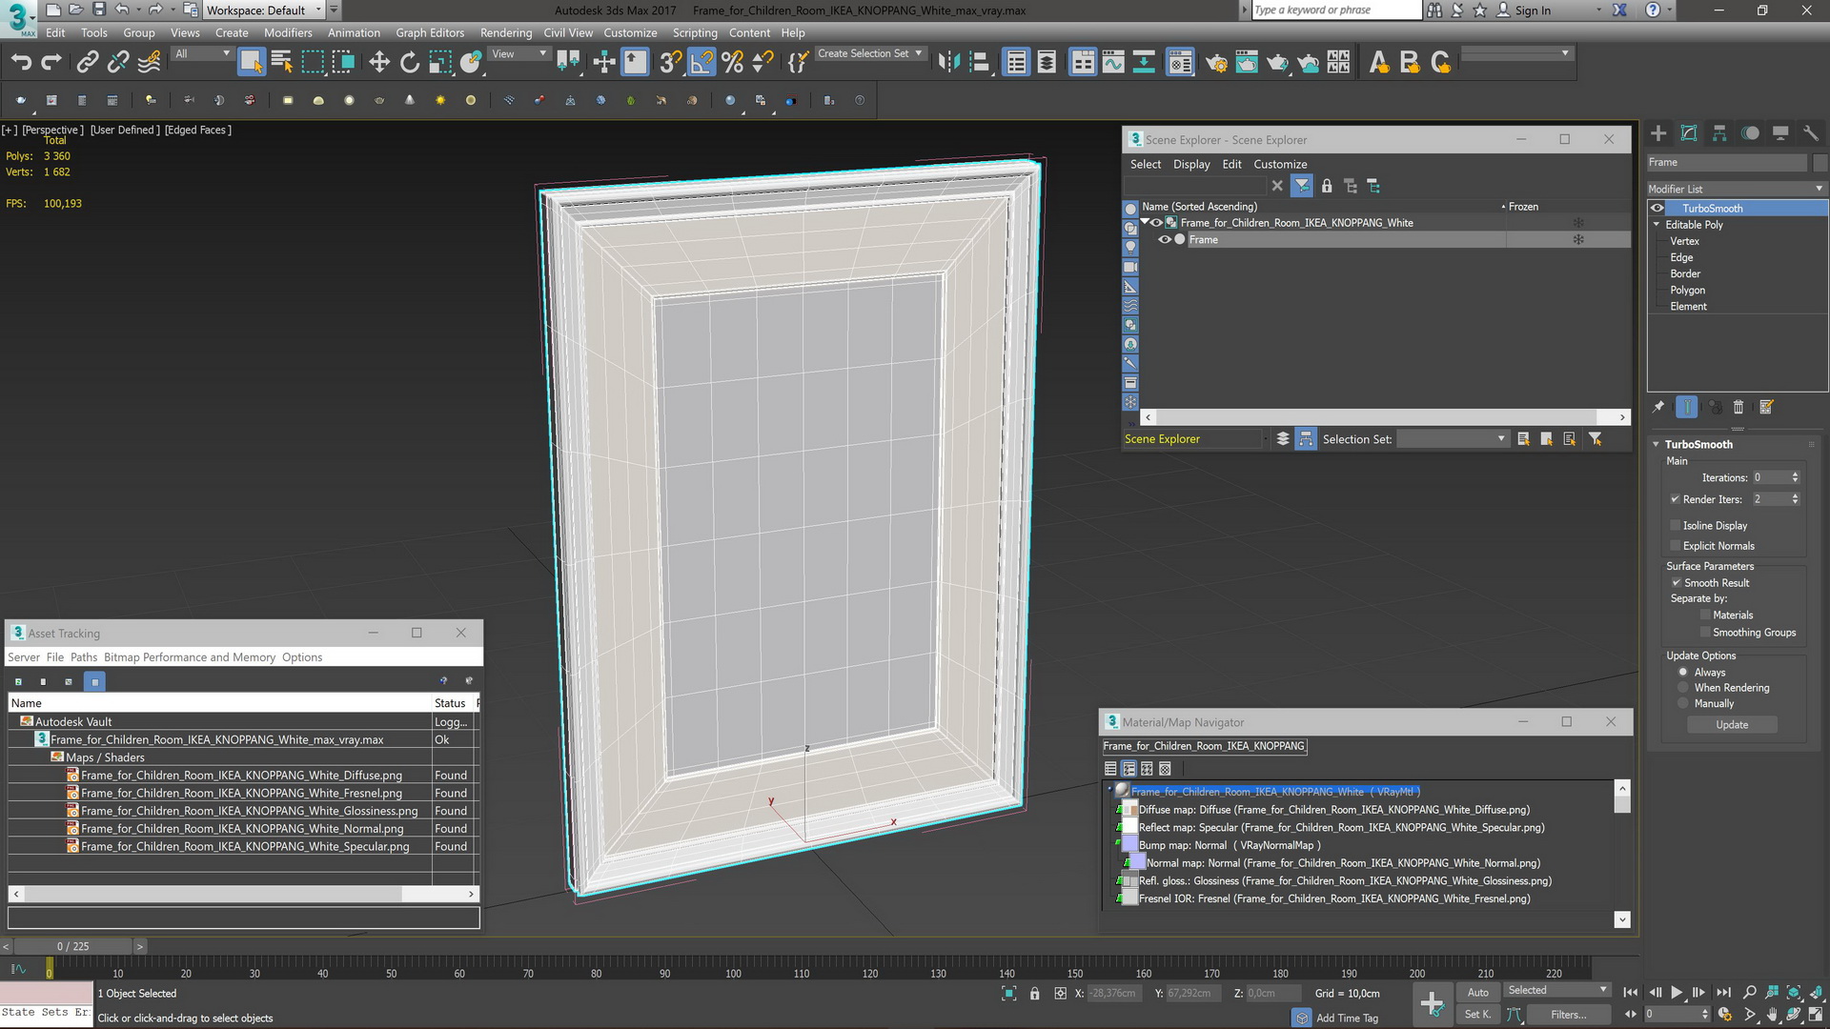Click the Undo arrow in the main toolbar
This screenshot has width=1830, height=1029.
tap(21, 63)
